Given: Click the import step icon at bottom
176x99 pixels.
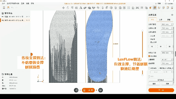Looking at the screenshot, I should [x=76, y=90].
